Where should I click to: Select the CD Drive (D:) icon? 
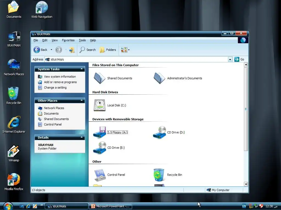(159, 132)
